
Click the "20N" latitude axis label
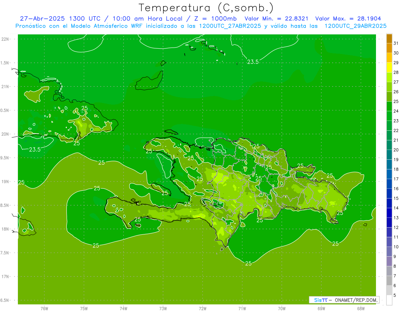pyautogui.click(x=5, y=134)
